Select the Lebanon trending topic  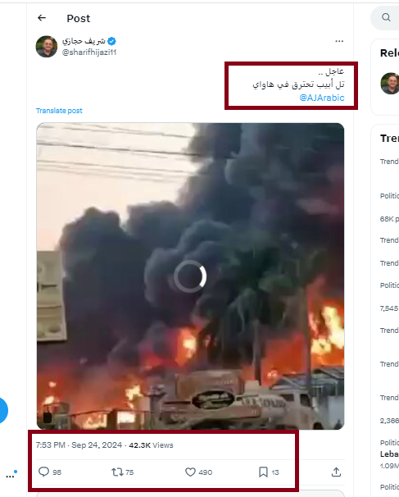389,454
